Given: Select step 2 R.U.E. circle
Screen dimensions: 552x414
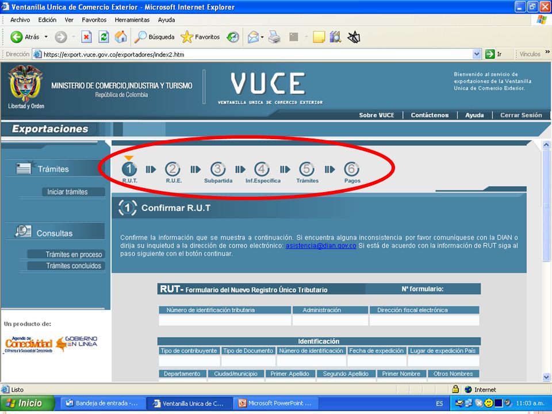Looking at the screenshot, I should pos(173,169).
